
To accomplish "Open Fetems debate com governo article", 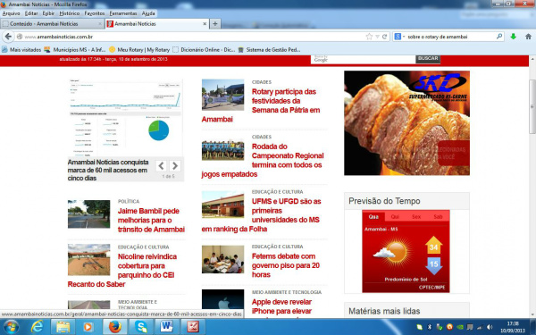I will point(286,265).
